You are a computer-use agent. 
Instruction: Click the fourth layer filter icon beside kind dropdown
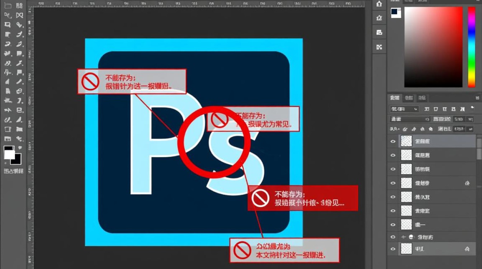[x=454, y=109]
